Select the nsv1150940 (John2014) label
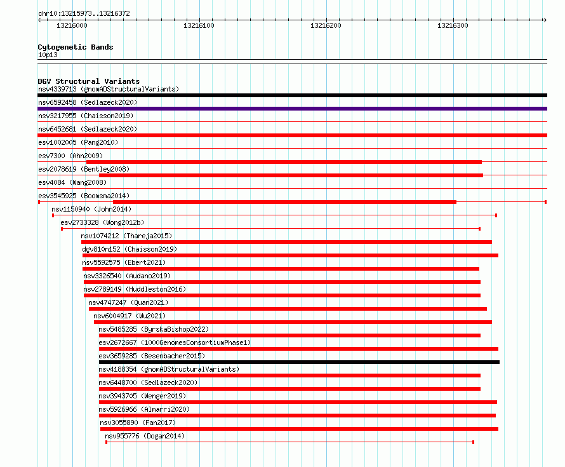 (x=91, y=209)
